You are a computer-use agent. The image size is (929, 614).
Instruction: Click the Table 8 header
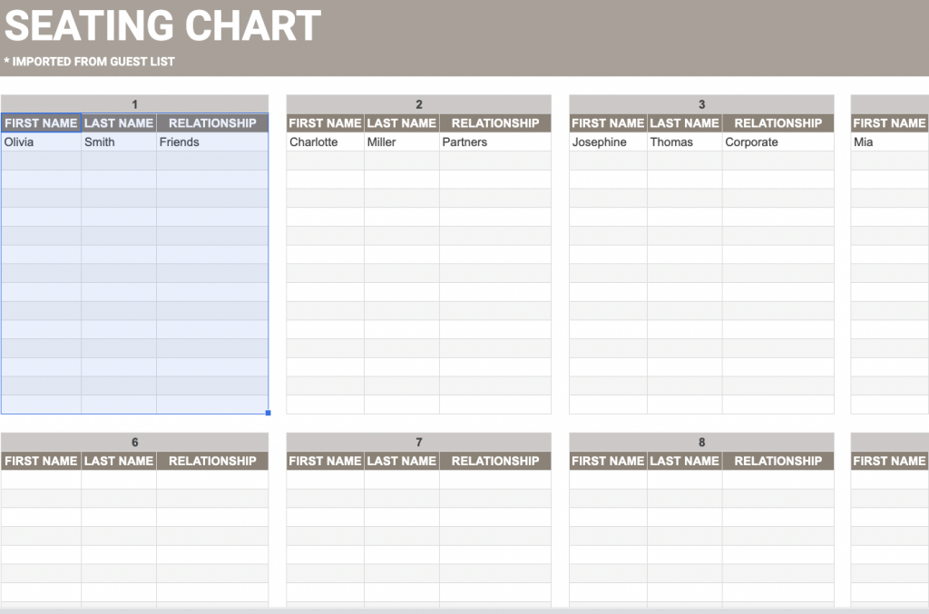[701, 442]
